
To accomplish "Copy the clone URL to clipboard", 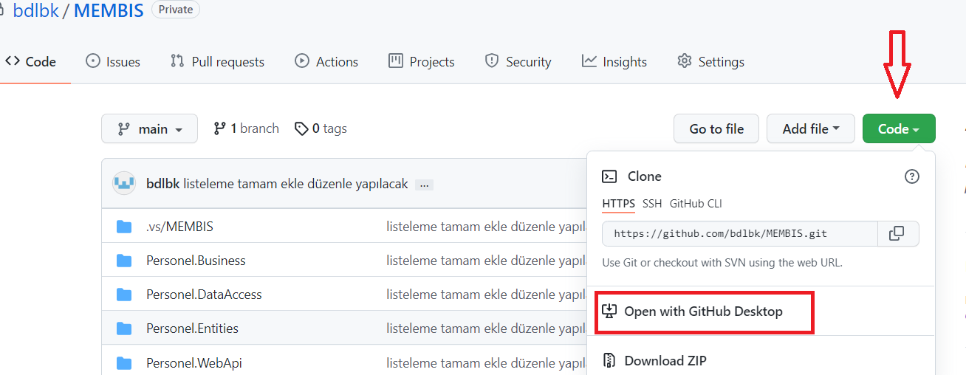I will (x=898, y=233).
